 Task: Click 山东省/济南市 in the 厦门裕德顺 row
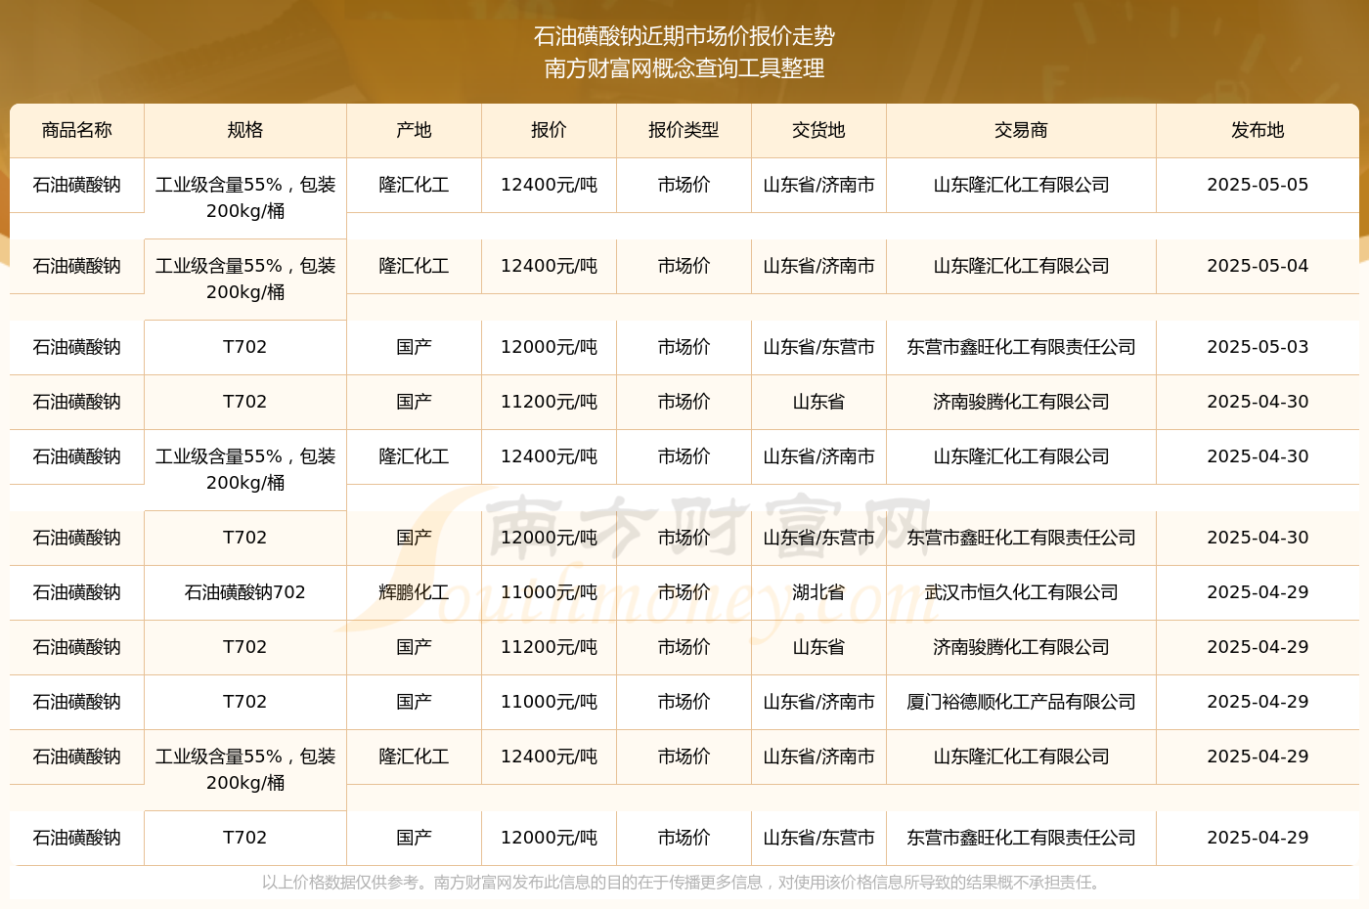818,702
